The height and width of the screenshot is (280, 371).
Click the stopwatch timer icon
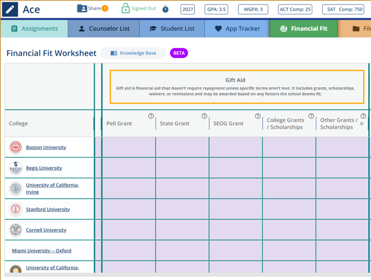(166, 9)
